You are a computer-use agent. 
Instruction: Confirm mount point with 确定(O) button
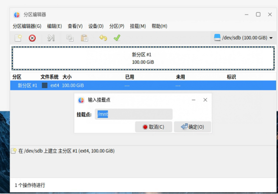[193, 127]
